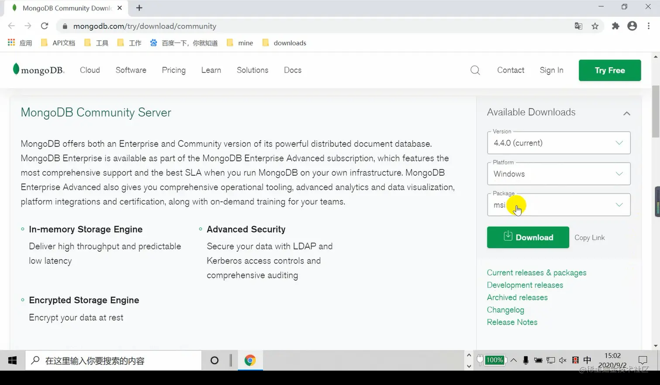Open the mine bookmark folder
This screenshot has width=660, height=385.
[x=240, y=43]
